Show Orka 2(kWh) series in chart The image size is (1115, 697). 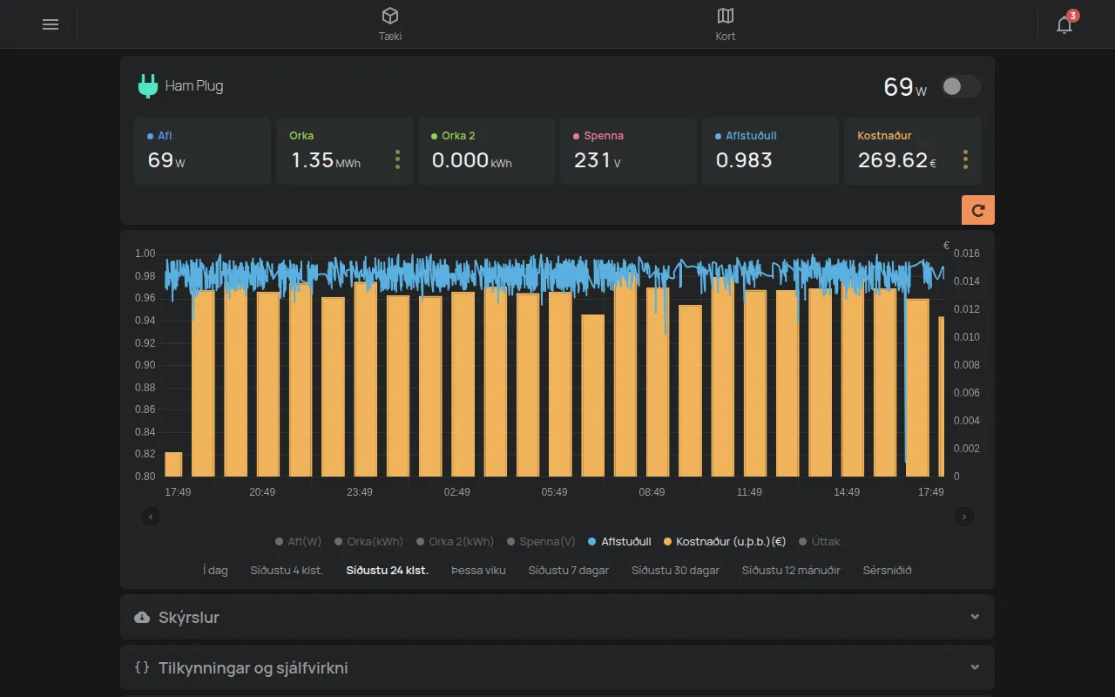coord(455,542)
